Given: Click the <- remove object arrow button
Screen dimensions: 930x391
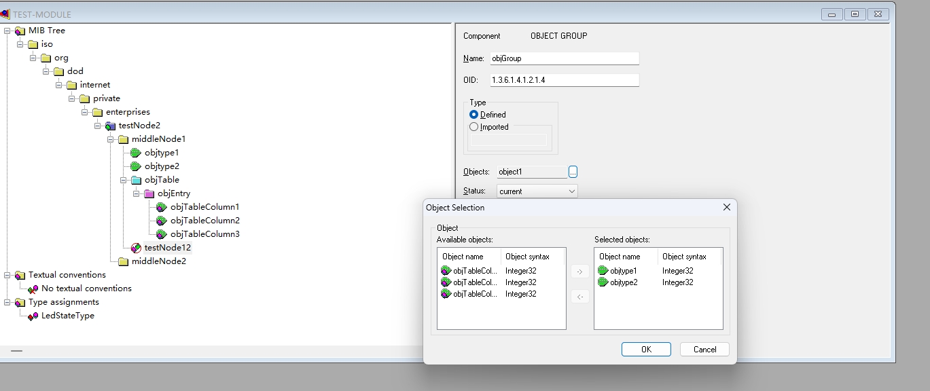Looking at the screenshot, I should pos(579,297).
